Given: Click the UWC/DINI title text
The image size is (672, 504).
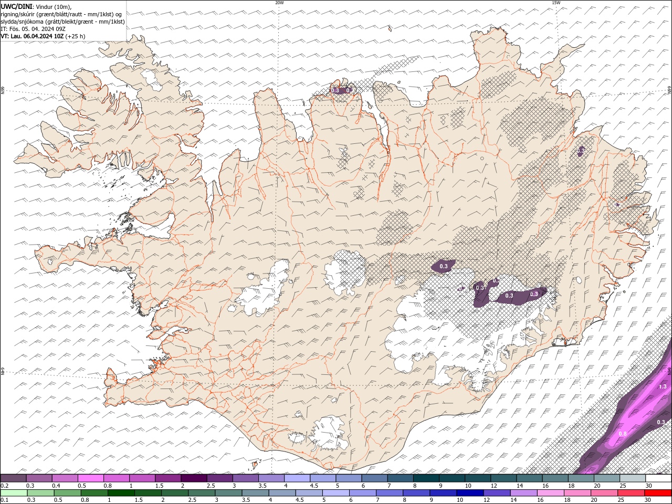Looking at the screenshot, I should [16, 6].
